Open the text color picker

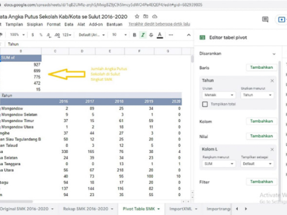160,35
